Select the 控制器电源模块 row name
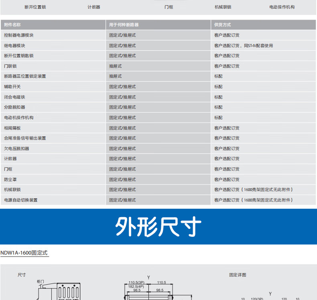Viewport: 317px width, 300px height. [x=19, y=35]
